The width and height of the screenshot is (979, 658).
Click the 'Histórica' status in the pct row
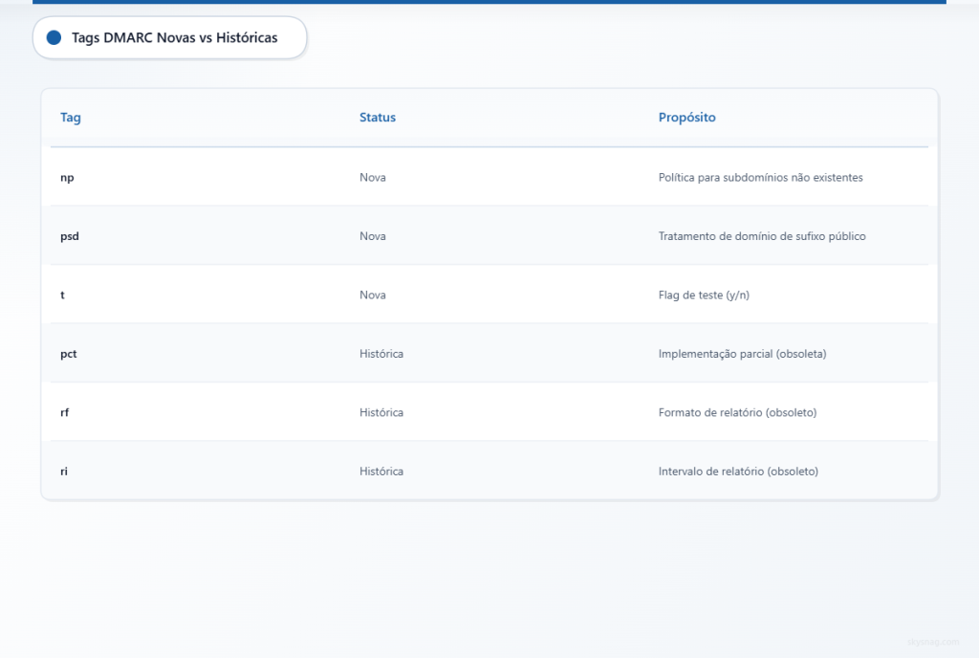tap(381, 354)
